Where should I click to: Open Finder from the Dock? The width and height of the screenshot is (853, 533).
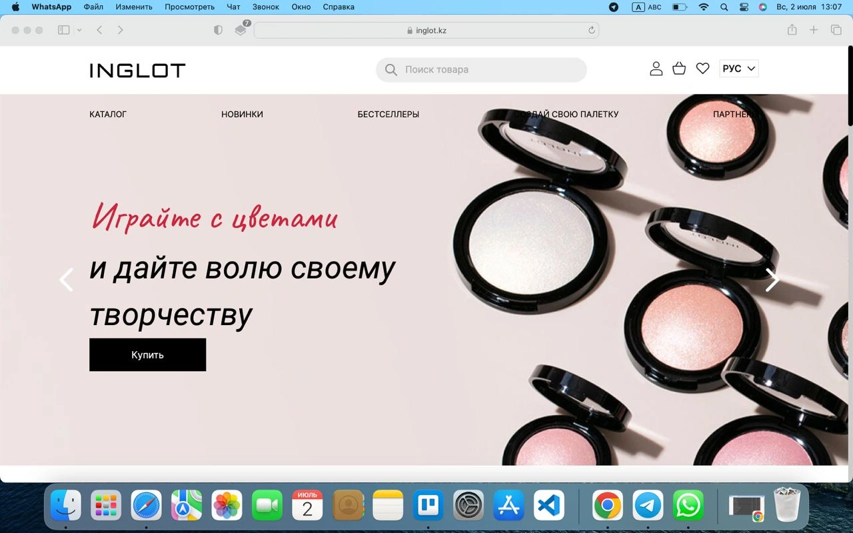tap(66, 505)
